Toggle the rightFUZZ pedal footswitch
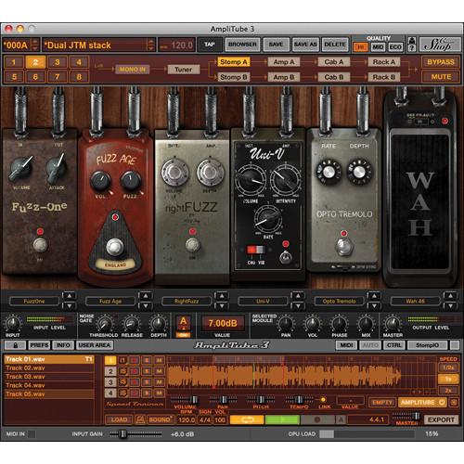The image size is (464, 464). (192, 245)
